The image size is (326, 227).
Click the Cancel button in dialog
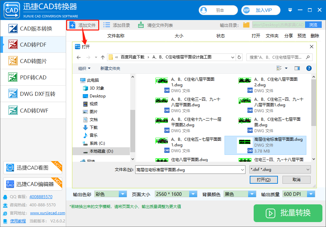tap(297, 180)
